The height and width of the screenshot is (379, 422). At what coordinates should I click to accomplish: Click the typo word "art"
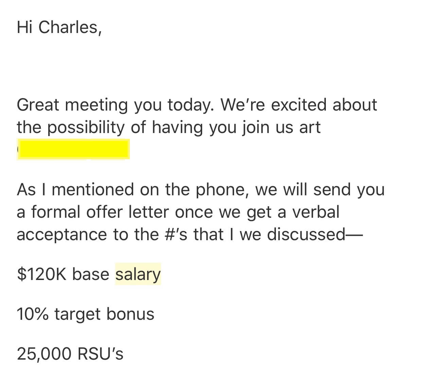(310, 128)
